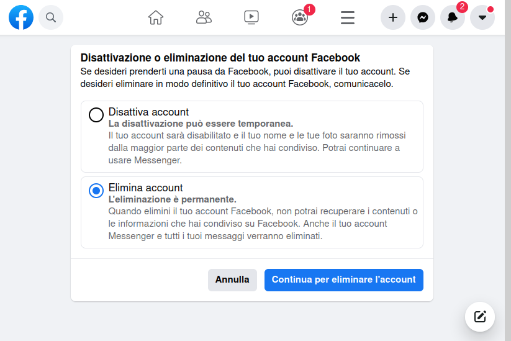Open the Facebook logo home link
Viewport: 511px width, 341px height.
(x=21, y=17)
